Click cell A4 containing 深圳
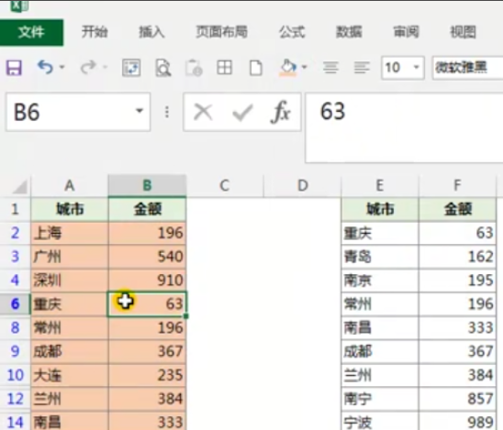Image resolution: width=503 pixels, height=430 pixels. [70, 281]
